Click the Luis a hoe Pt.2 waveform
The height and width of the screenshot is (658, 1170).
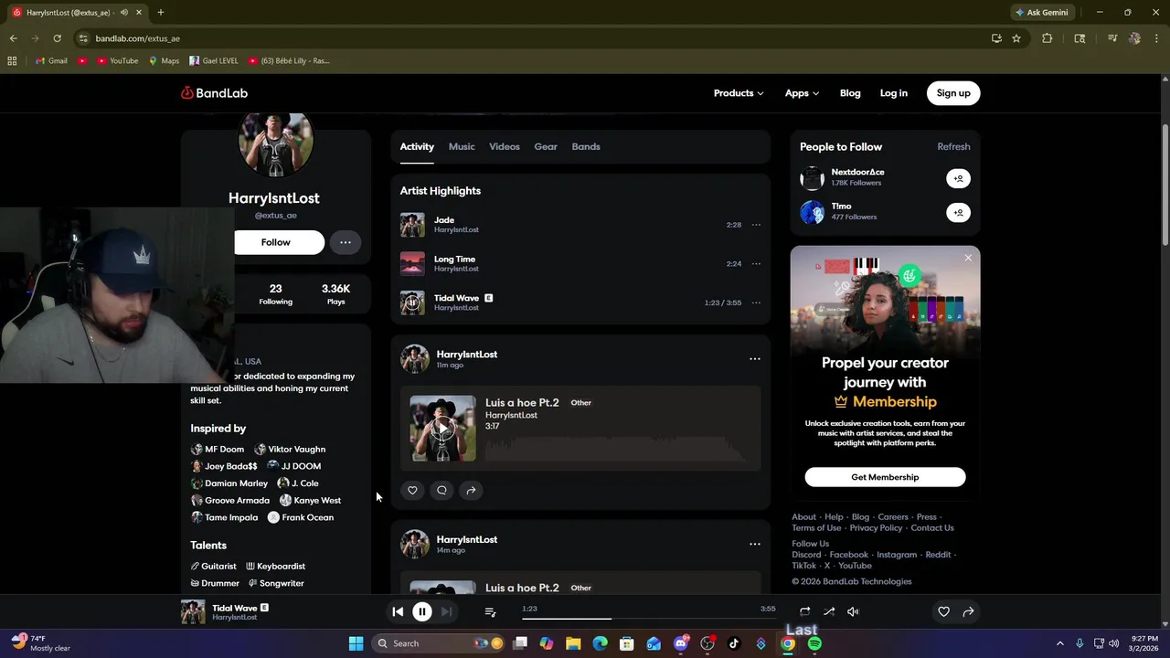(617, 450)
